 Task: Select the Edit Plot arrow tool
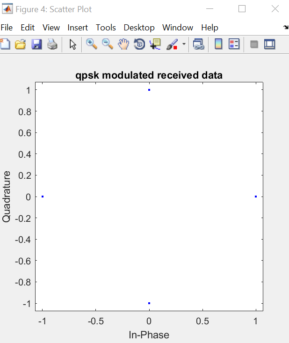point(72,44)
